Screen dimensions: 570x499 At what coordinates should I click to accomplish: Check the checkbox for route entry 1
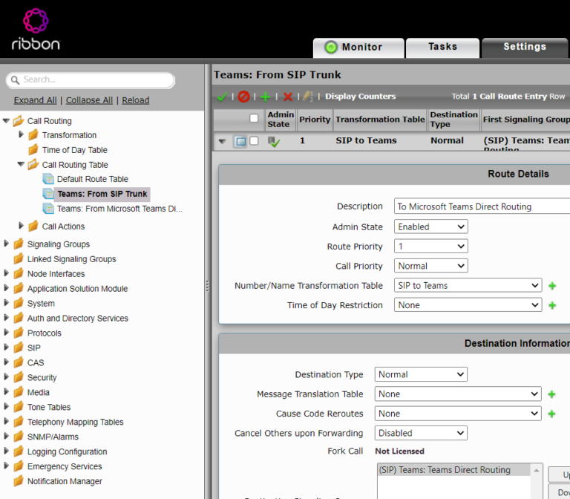254,141
